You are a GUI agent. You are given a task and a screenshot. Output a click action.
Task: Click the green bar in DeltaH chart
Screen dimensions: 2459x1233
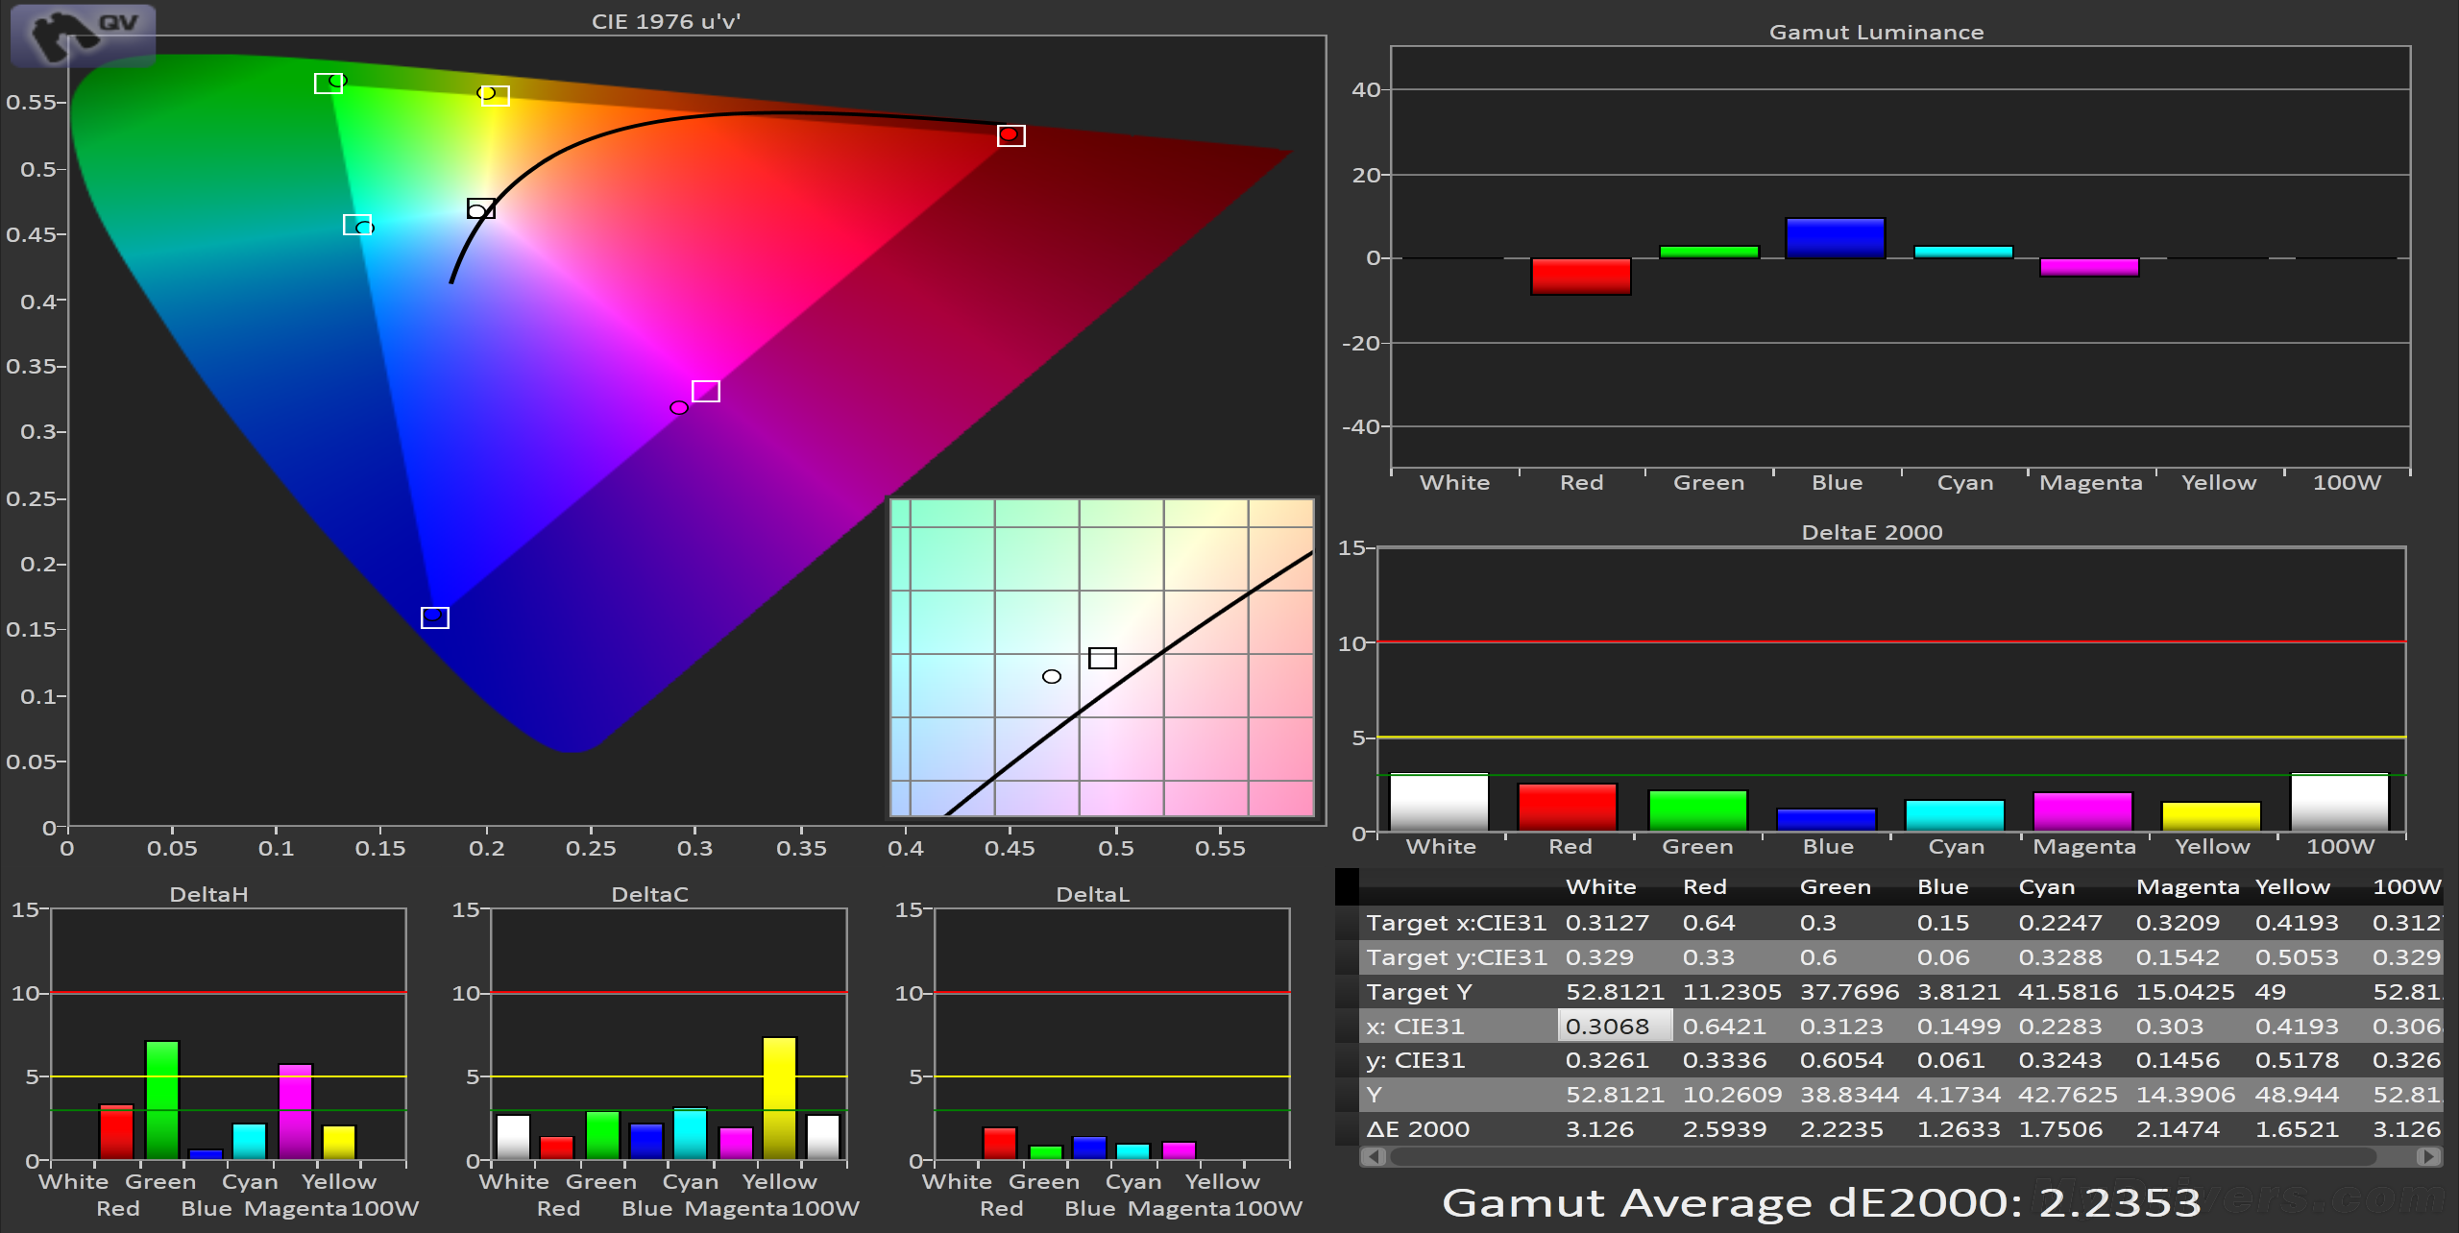point(162,1100)
